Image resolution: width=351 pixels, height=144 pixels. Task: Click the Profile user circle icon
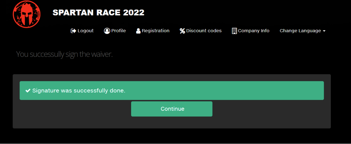[x=107, y=31]
